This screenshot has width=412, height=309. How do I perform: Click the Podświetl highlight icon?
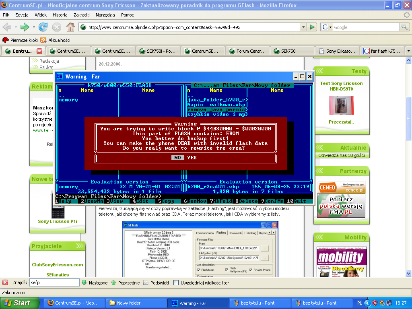point(146,283)
